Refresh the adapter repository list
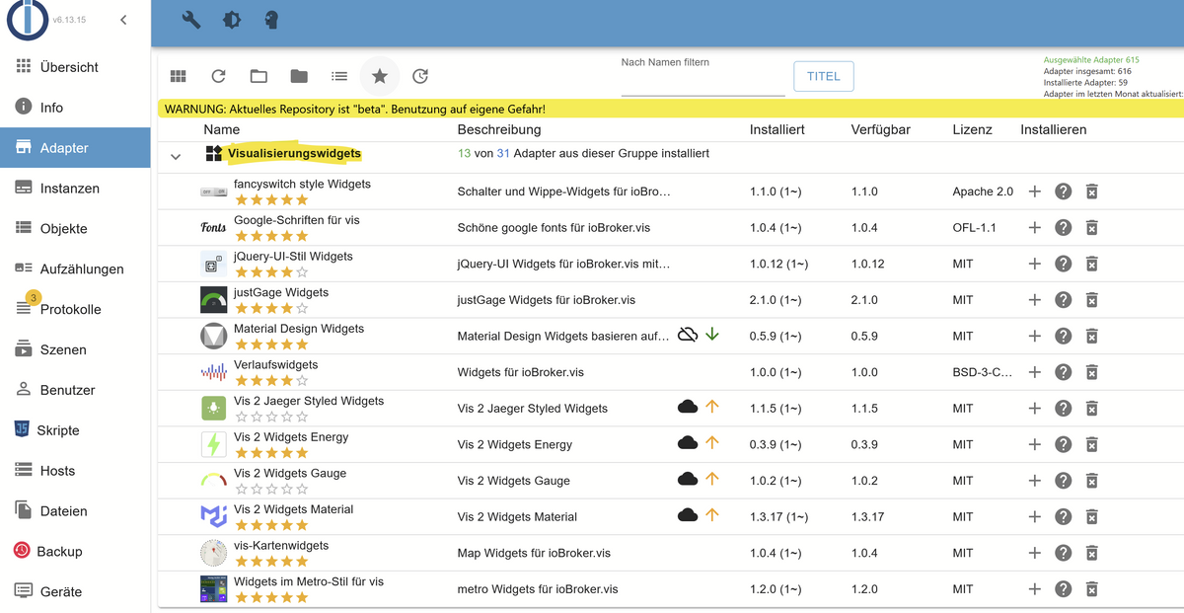 point(219,76)
